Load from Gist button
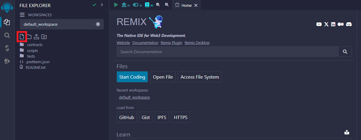 point(146,117)
